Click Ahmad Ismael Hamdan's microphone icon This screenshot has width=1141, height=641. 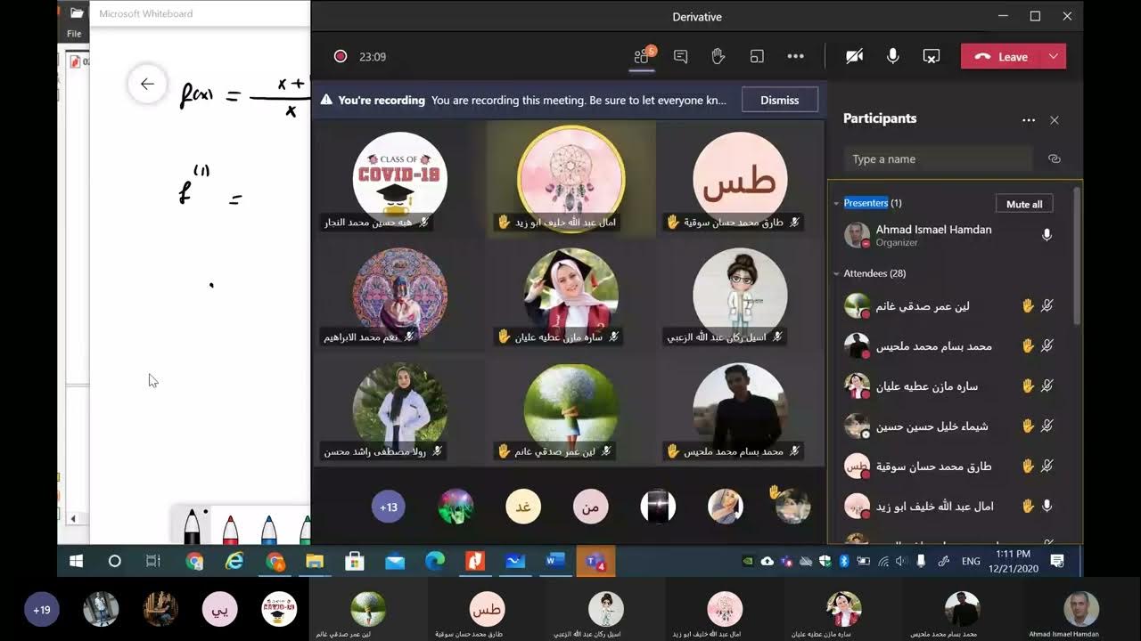(1047, 235)
